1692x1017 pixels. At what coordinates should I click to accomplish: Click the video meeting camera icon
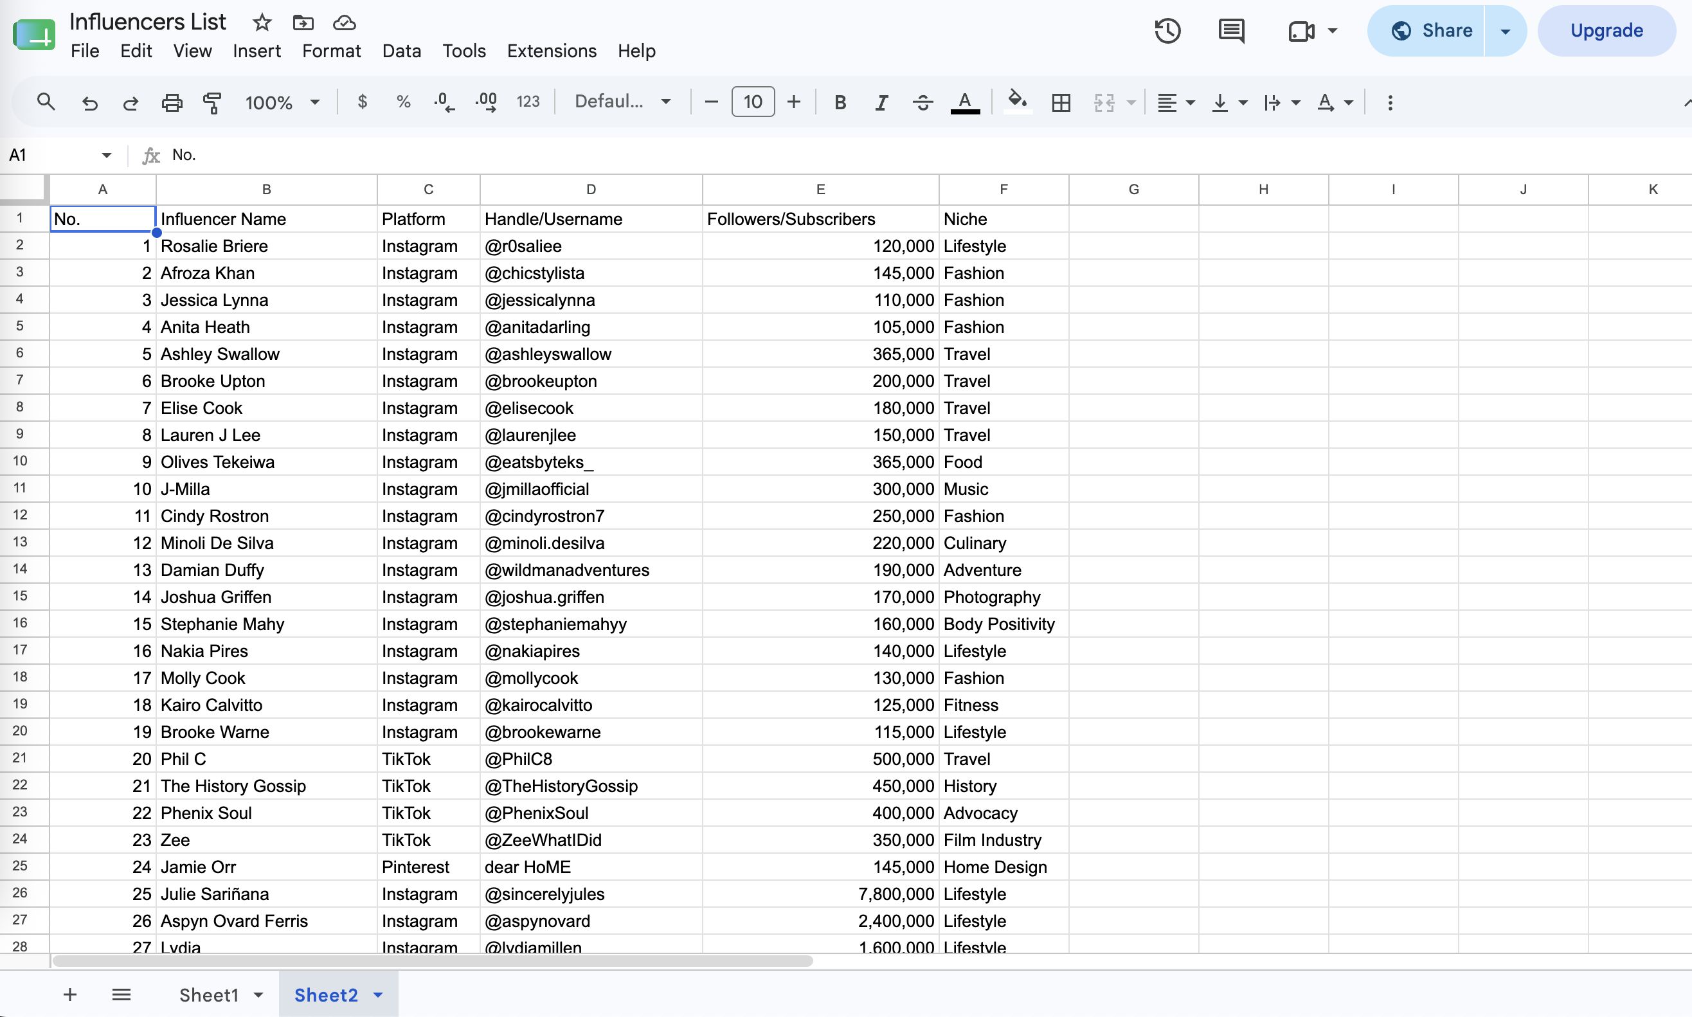pos(1301,31)
